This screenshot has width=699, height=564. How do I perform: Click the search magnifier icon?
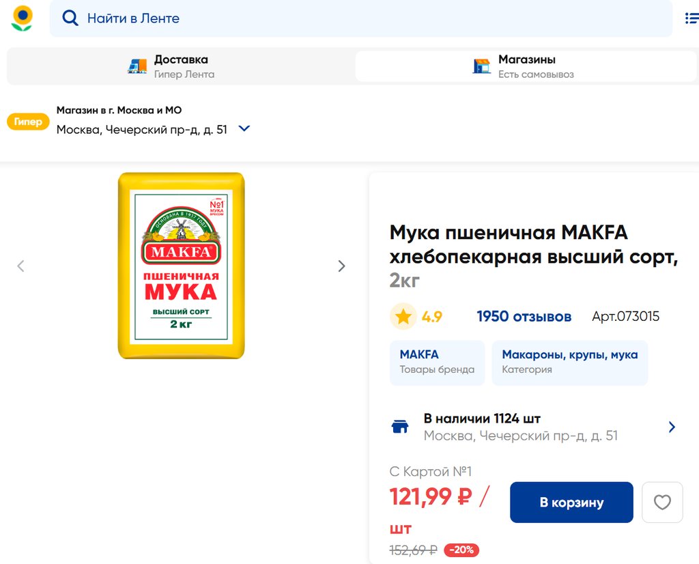pyautogui.click(x=70, y=18)
